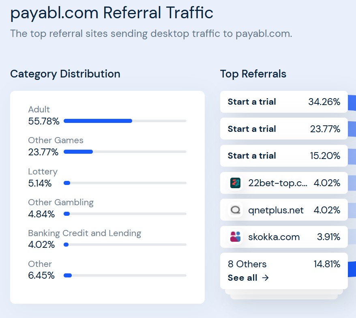Click the Top Referrals heading

pyautogui.click(x=253, y=74)
